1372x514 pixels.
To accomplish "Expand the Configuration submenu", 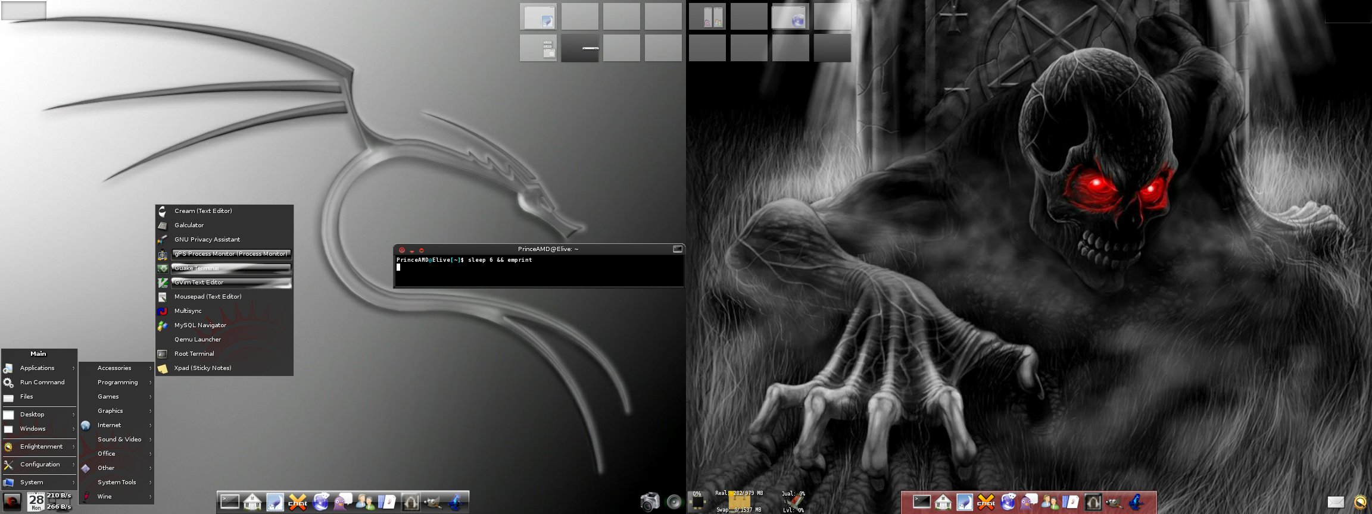I will coord(39,465).
